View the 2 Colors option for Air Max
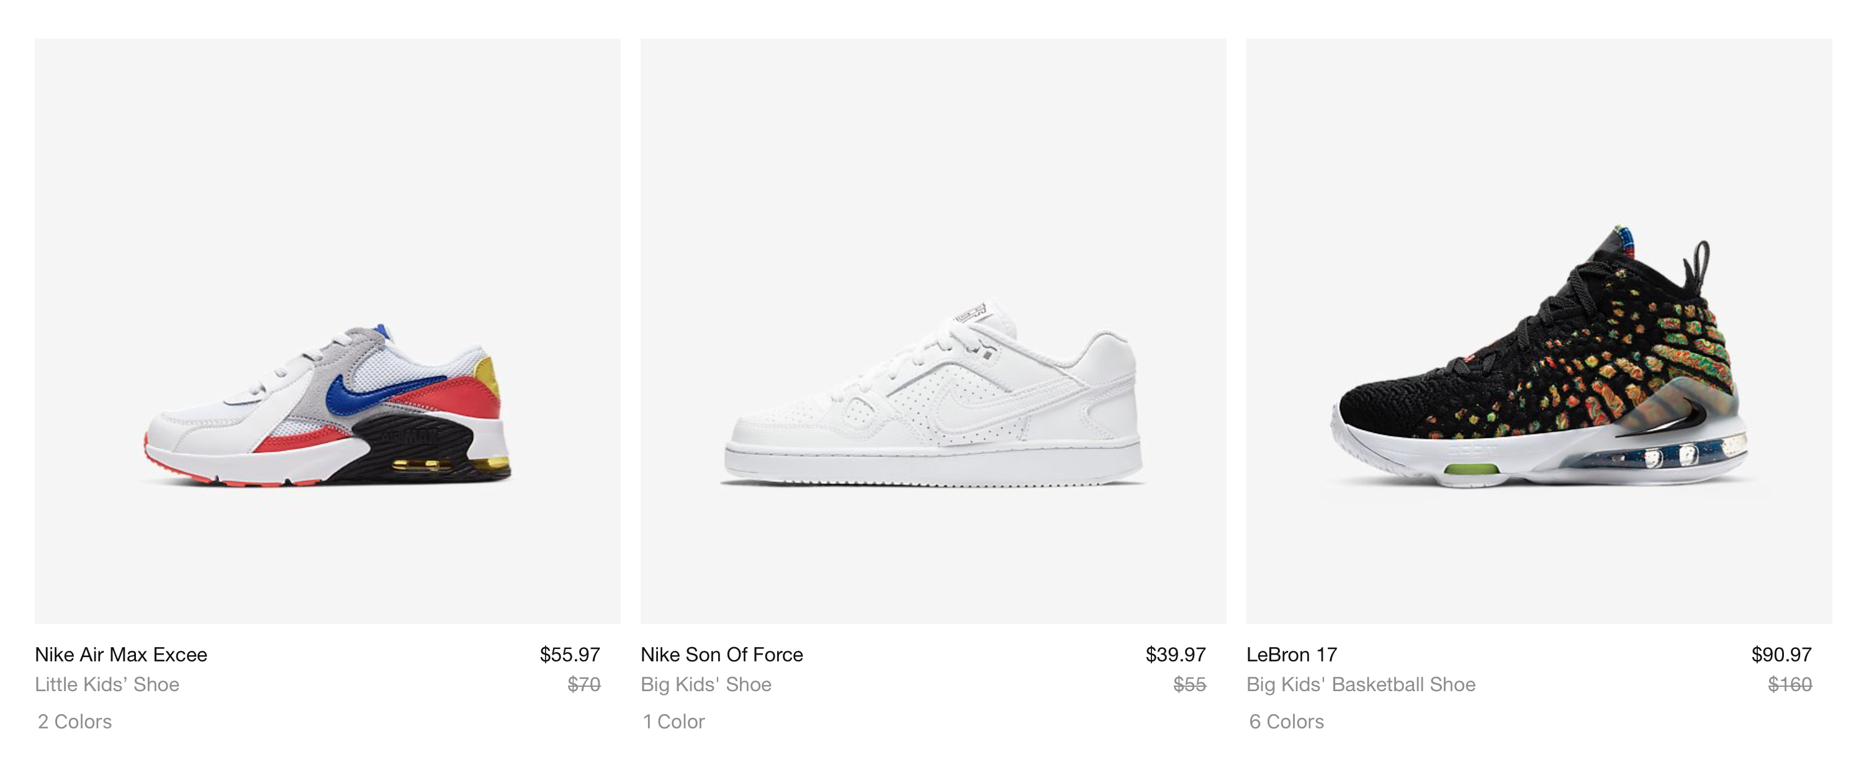The width and height of the screenshot is (1851, 778). (x=74, y=722)
